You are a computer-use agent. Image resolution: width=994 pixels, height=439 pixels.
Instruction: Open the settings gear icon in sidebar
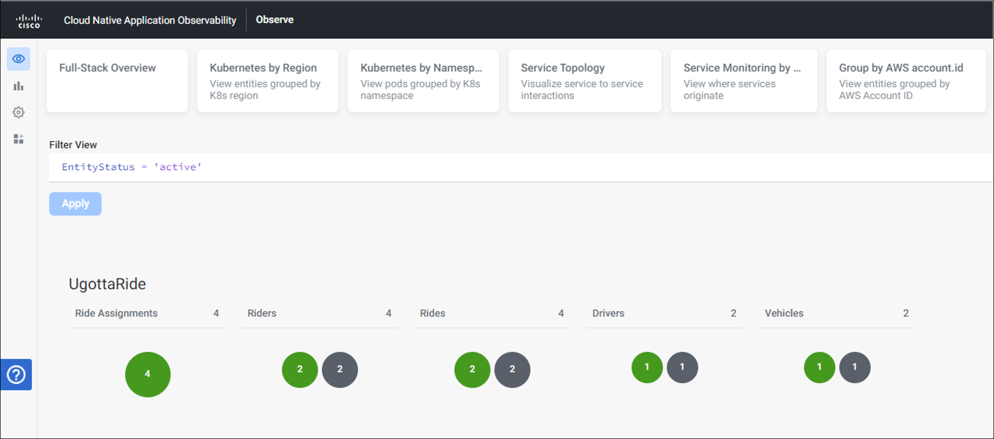click(19, 112)
